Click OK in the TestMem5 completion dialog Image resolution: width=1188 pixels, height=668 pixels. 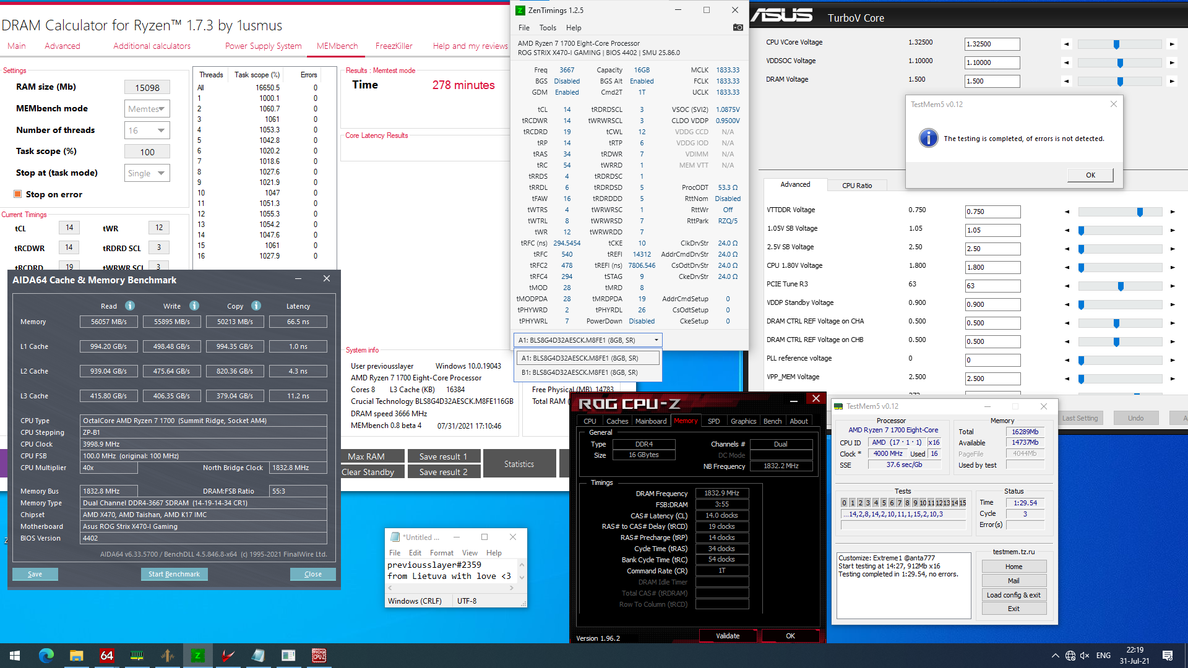[1090, 175]
